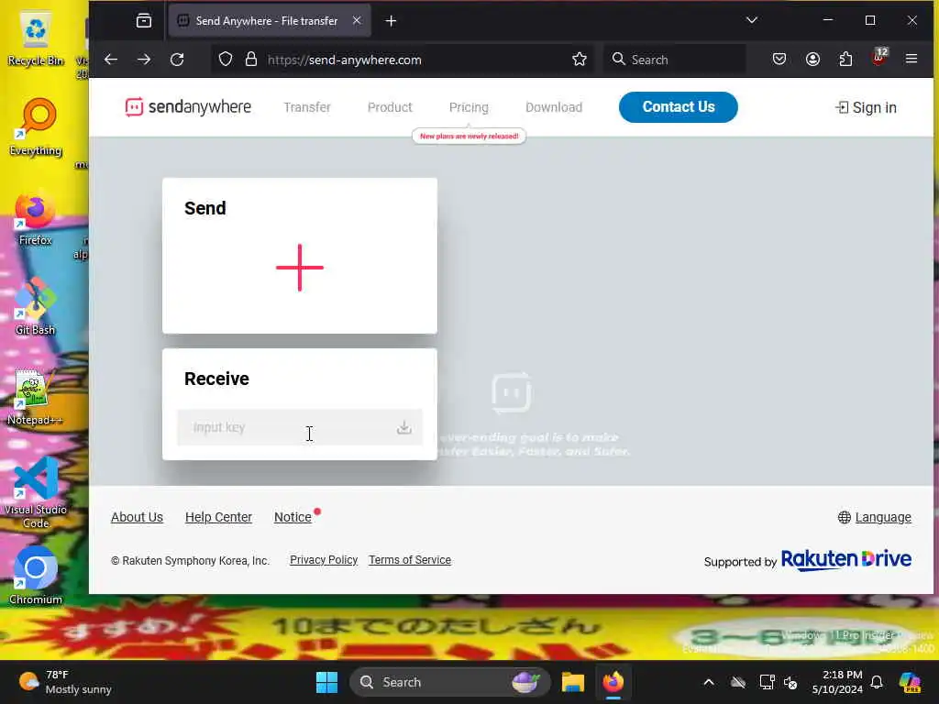939x704 pixels.
Task: Open the Download menu item
Action: tap(554, 107)
